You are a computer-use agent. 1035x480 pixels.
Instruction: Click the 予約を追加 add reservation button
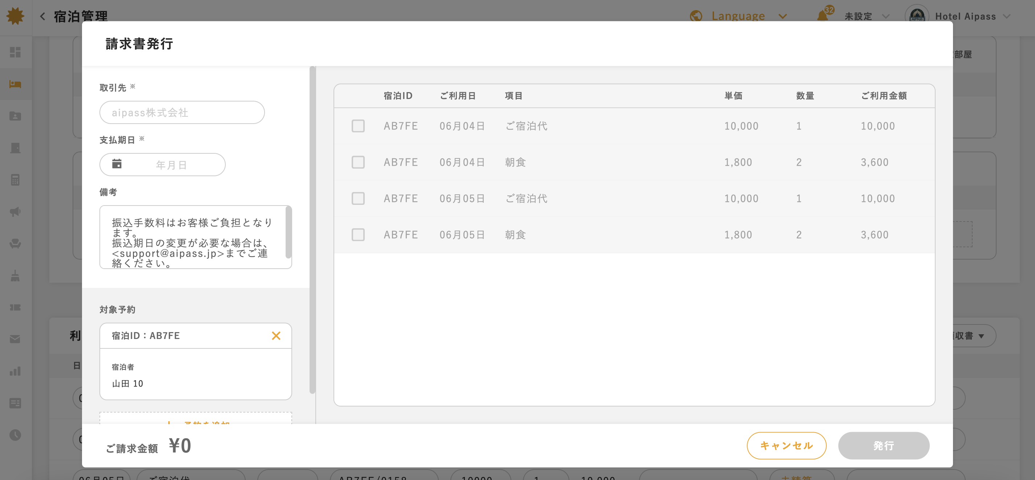[x=196, y=418]
